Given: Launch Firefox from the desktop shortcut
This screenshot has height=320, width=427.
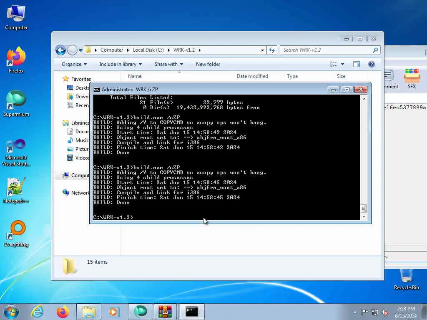Looking at the screenshot, I should click(x=16, y=60).
